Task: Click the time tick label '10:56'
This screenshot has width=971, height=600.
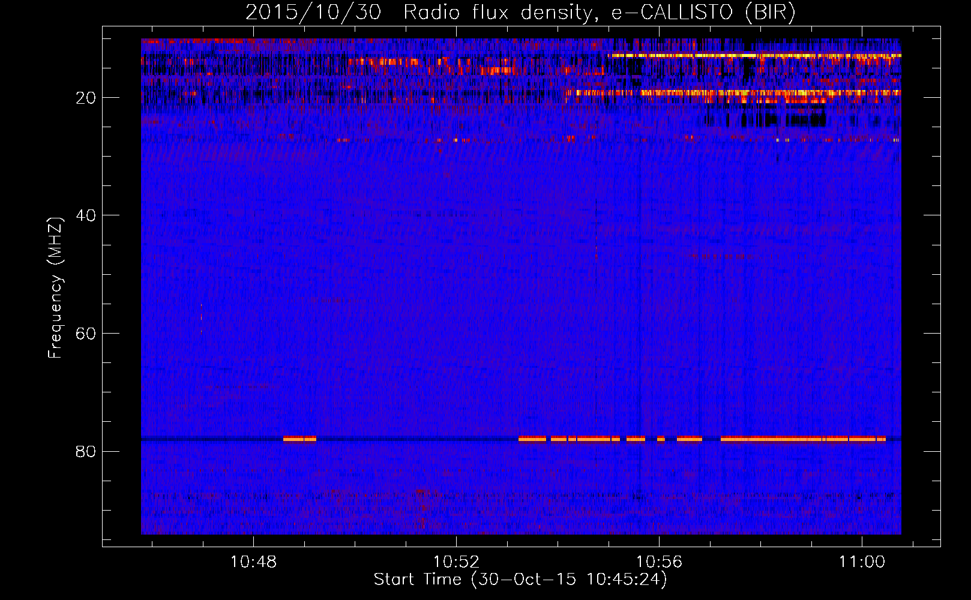Action: pos(659,562)
